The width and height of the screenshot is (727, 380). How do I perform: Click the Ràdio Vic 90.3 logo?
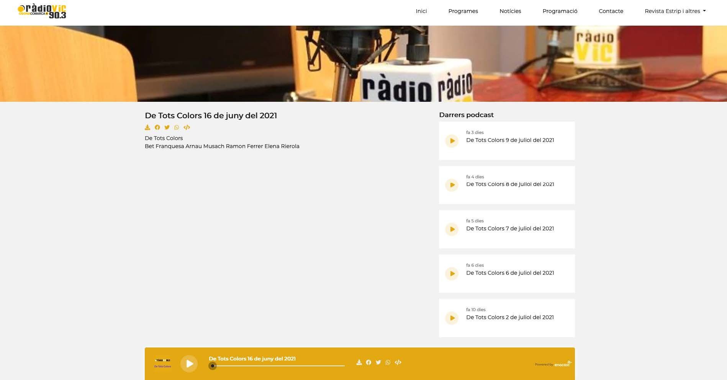pyautogui.click(x=42, y=11)
